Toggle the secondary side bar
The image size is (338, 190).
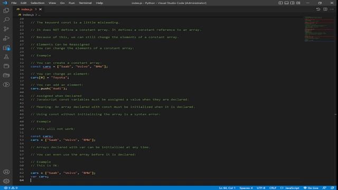(x=292, y=3)
